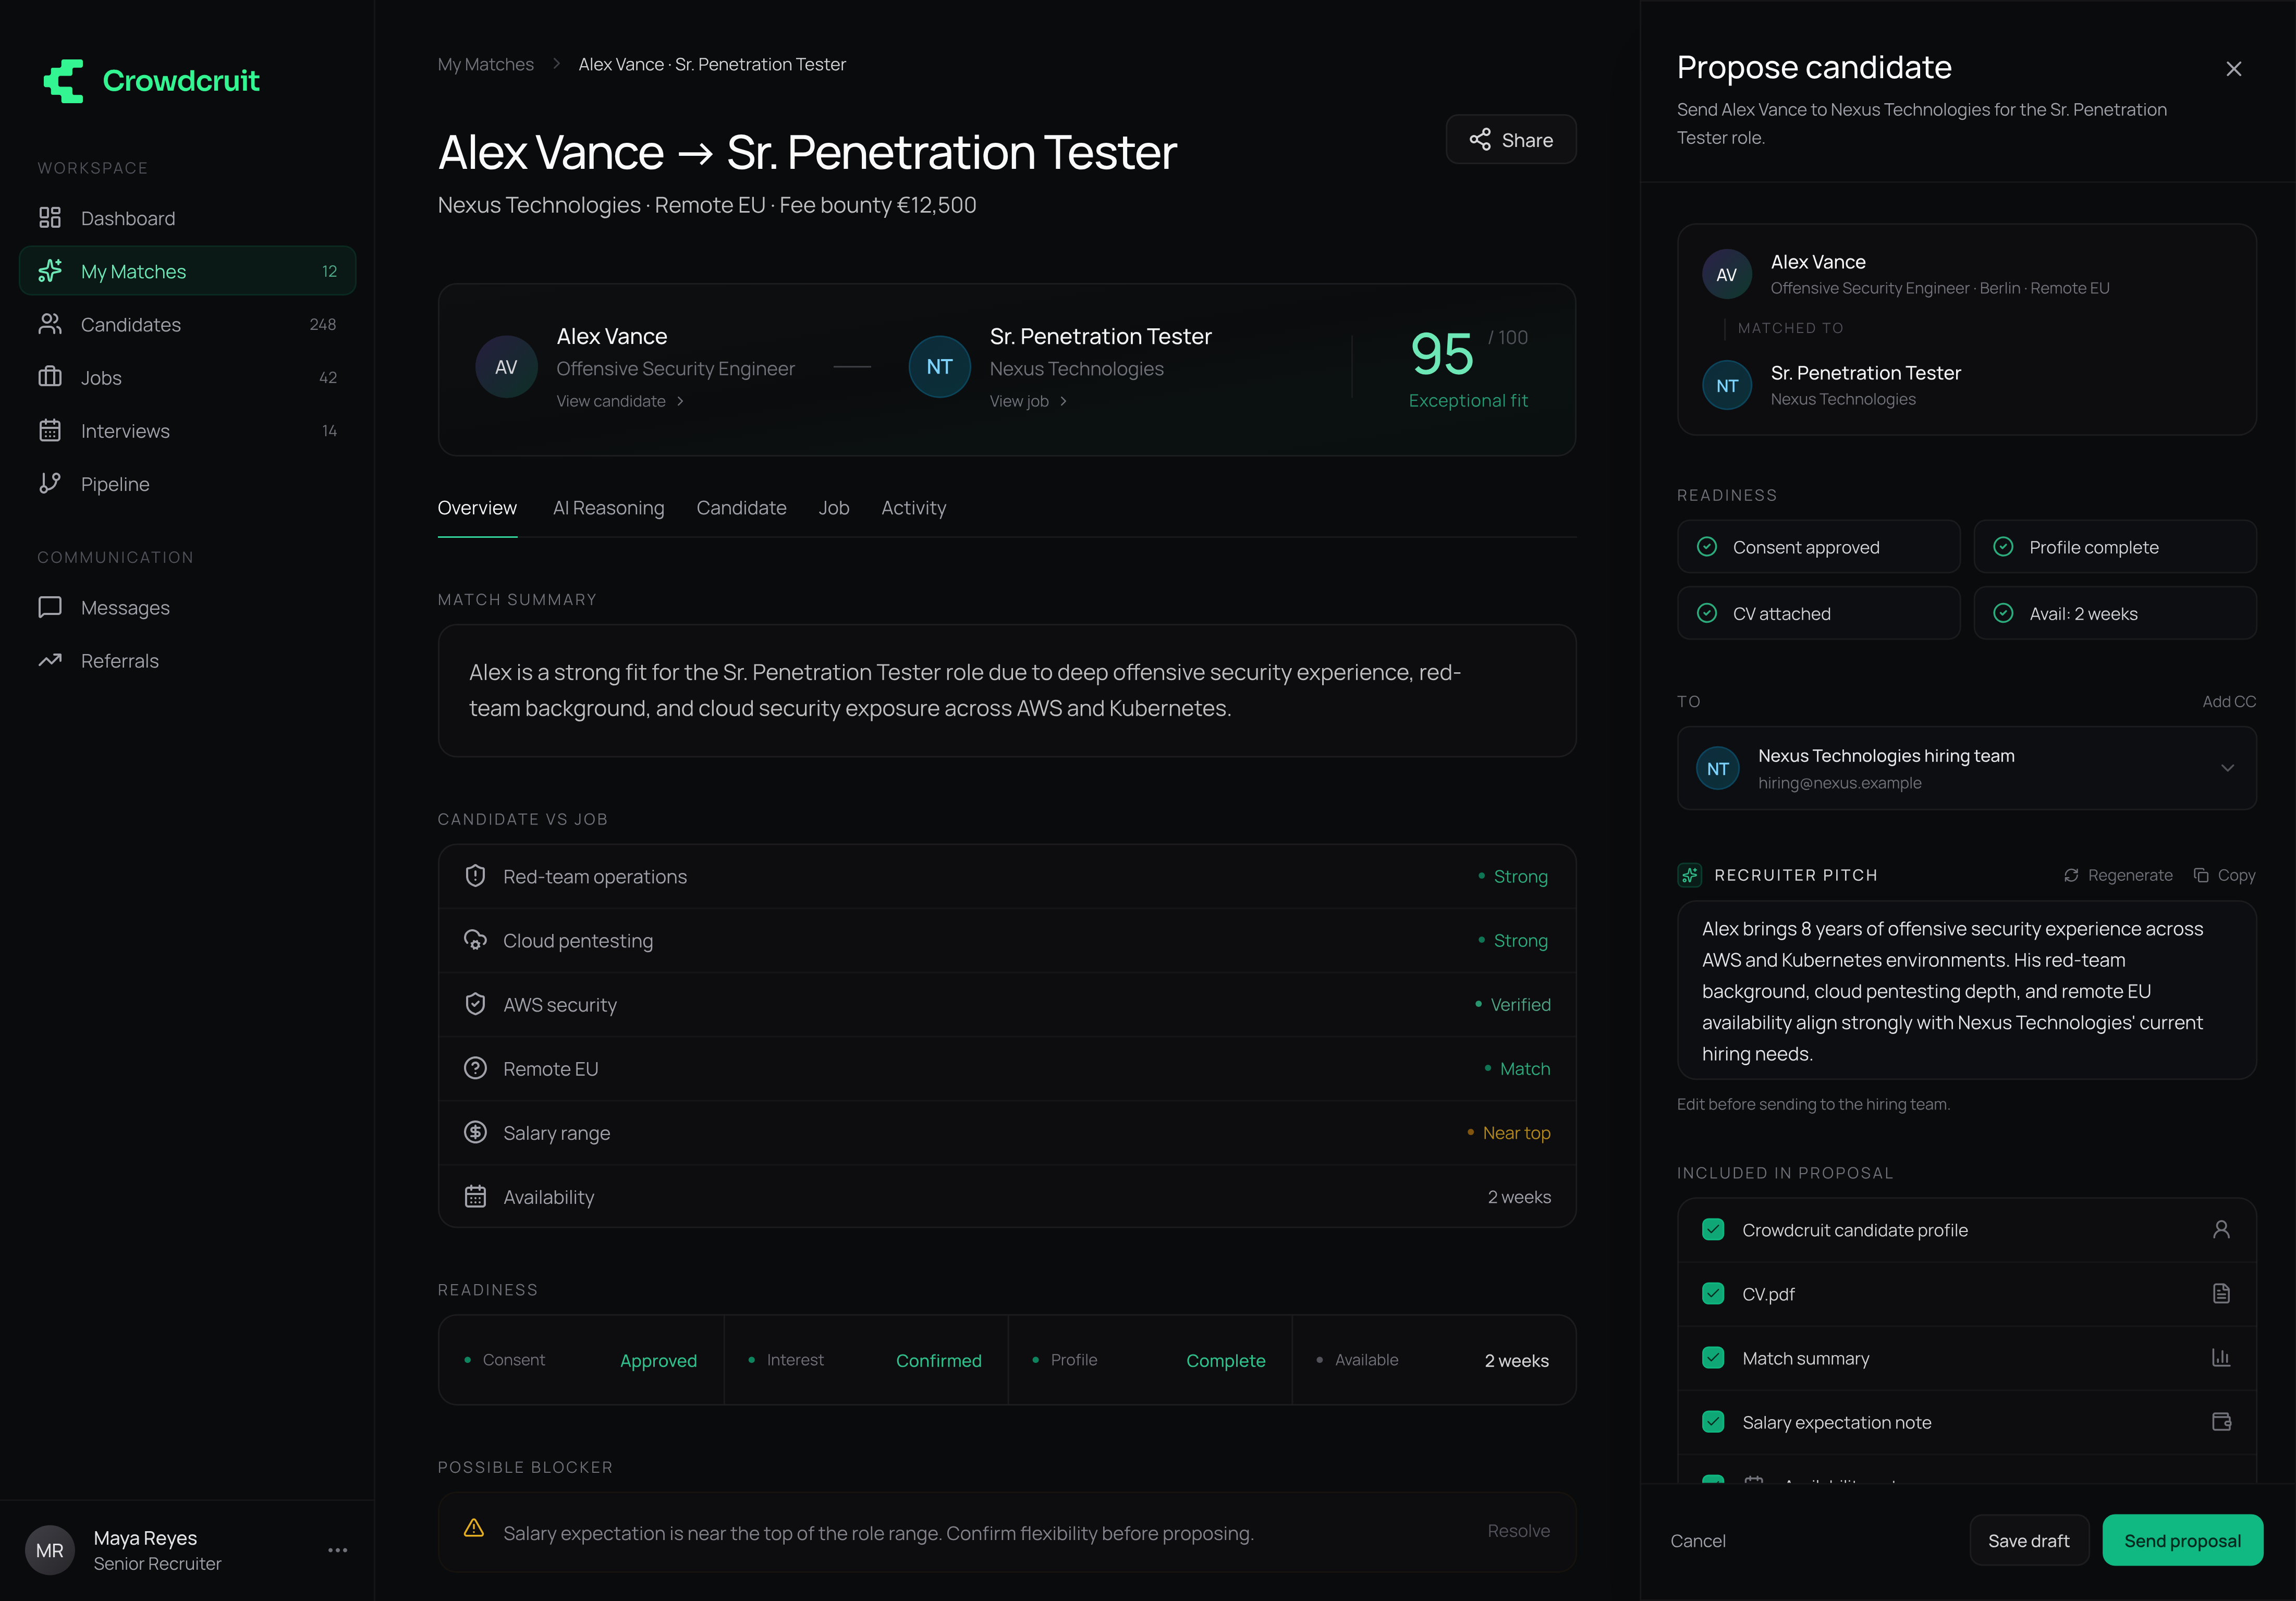Open Jobs in the sidebar
This screenshot has width=2296, height=1601.
pyautogui.click(x=187, y=377)
